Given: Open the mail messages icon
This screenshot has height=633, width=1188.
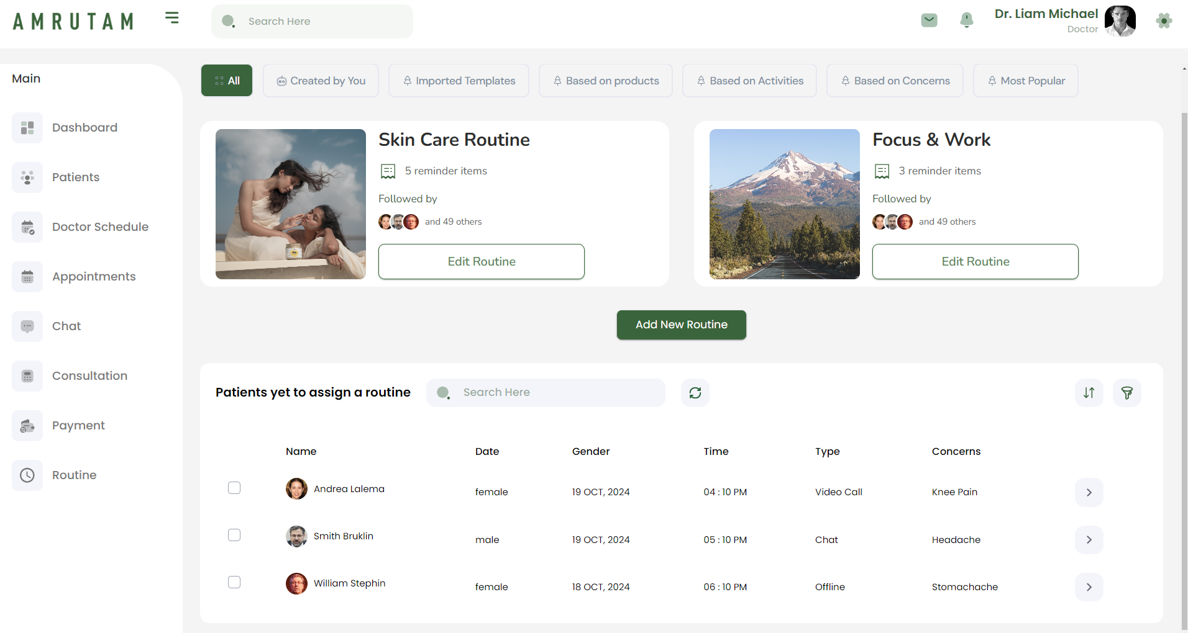Looking at the screenshot, I should 929,20.
